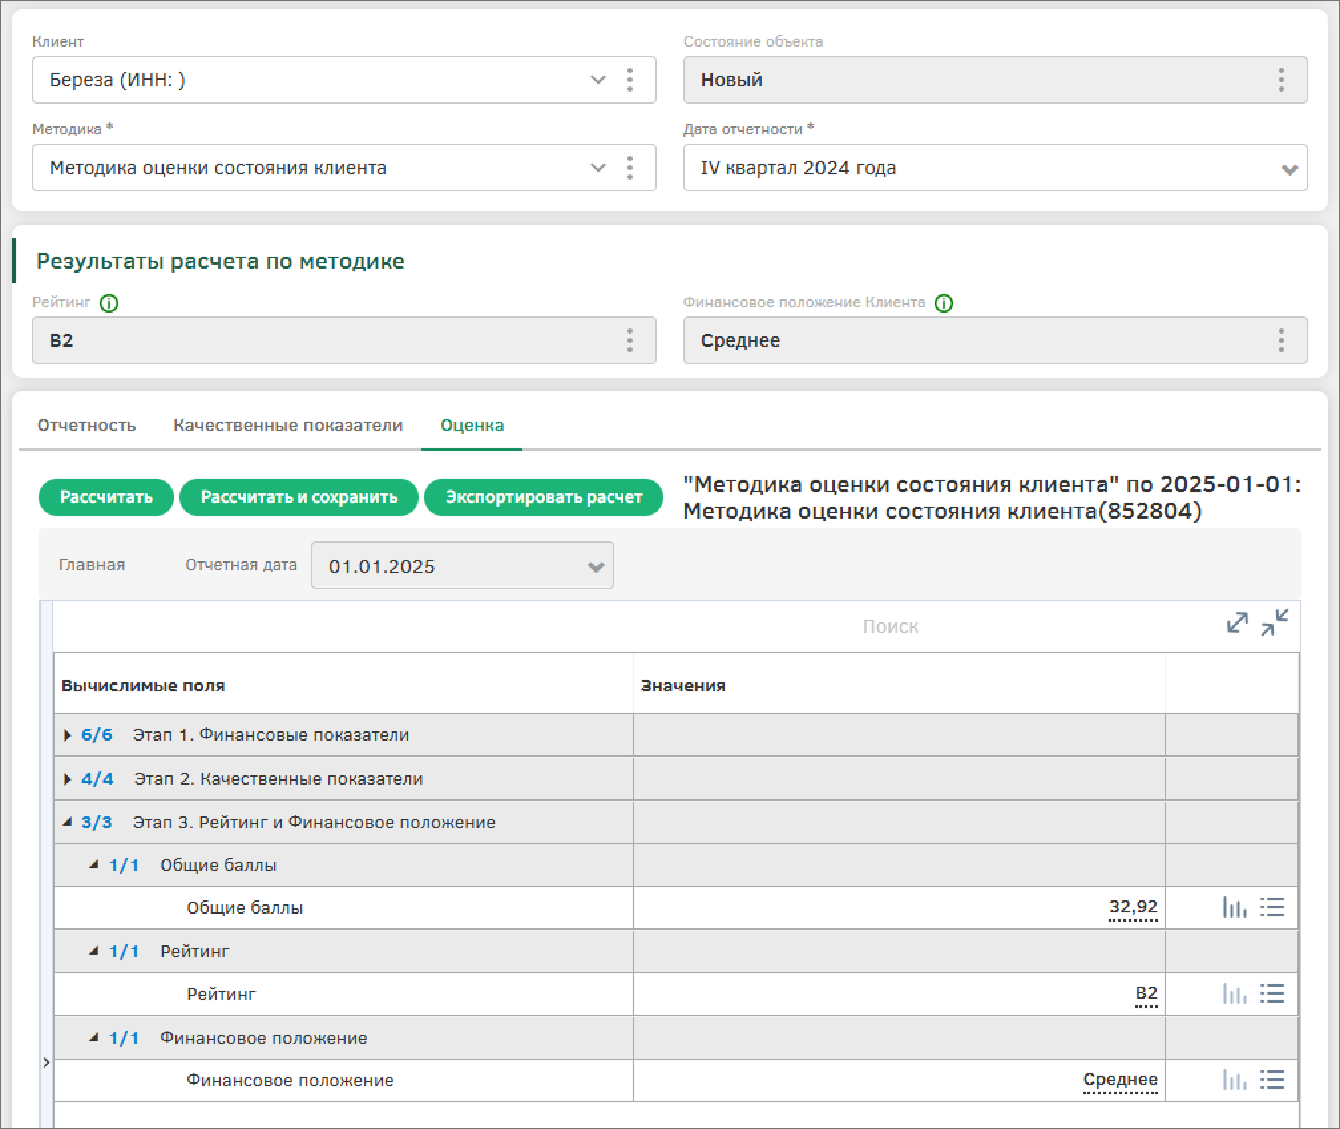This screenshot has height=1129, width=1340.
Task: Click info icon next to Финансовое положение Клиента
Action: tap(944, 303)
